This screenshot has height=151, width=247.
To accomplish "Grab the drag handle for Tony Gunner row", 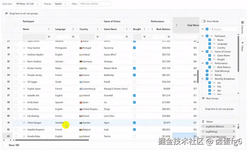I will pyautogui.click(x=24, y=48).
